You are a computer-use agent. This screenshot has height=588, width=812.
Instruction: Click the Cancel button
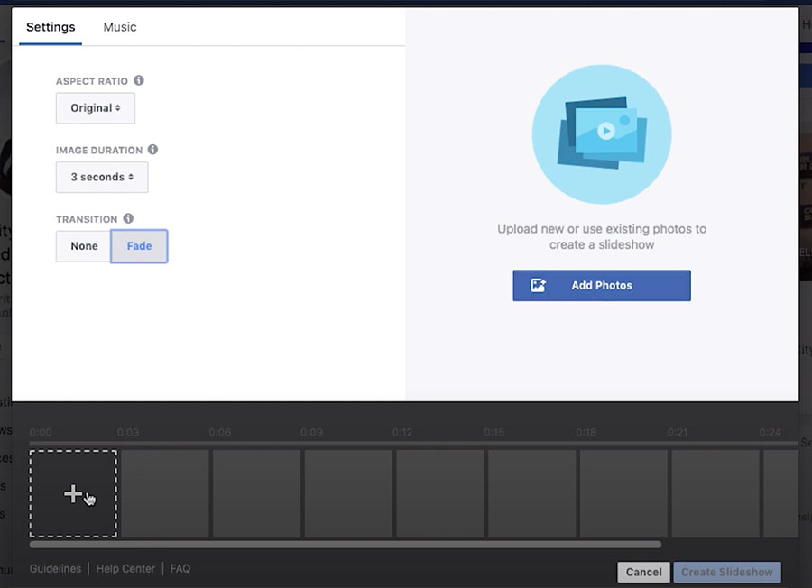tap(642, 572)
